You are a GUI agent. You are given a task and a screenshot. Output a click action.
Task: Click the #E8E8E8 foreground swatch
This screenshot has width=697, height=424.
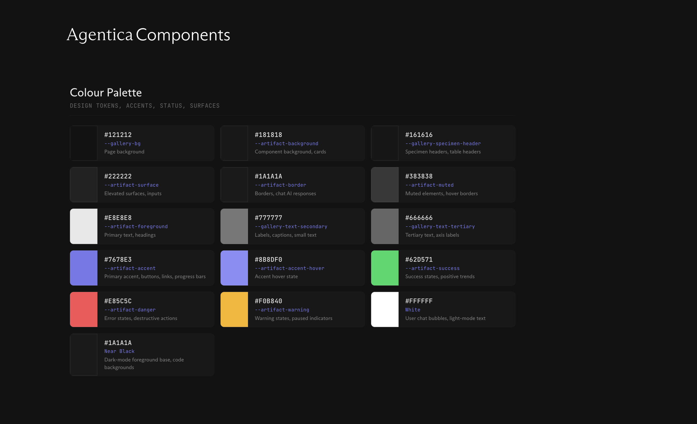(x=84, y=226)
